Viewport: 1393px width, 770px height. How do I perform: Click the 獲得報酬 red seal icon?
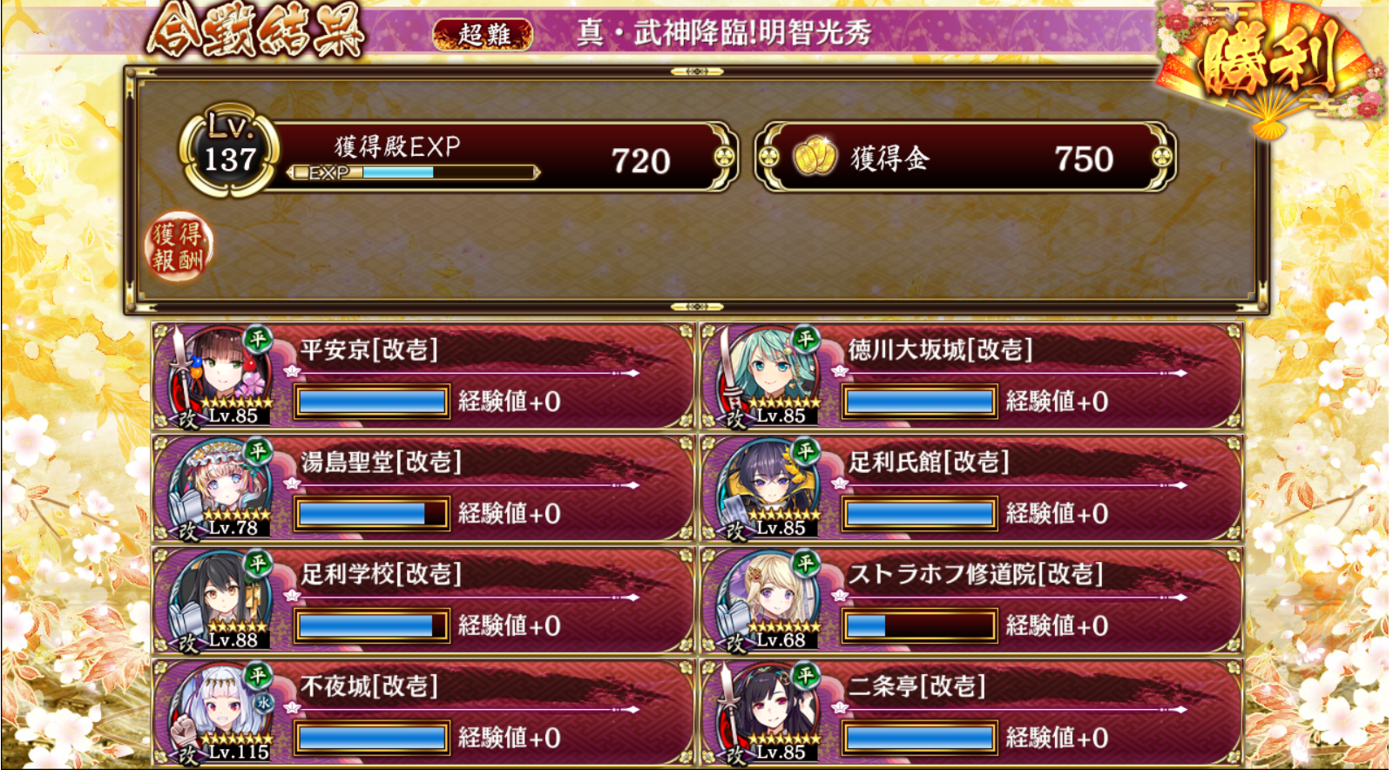coord(179,247)
